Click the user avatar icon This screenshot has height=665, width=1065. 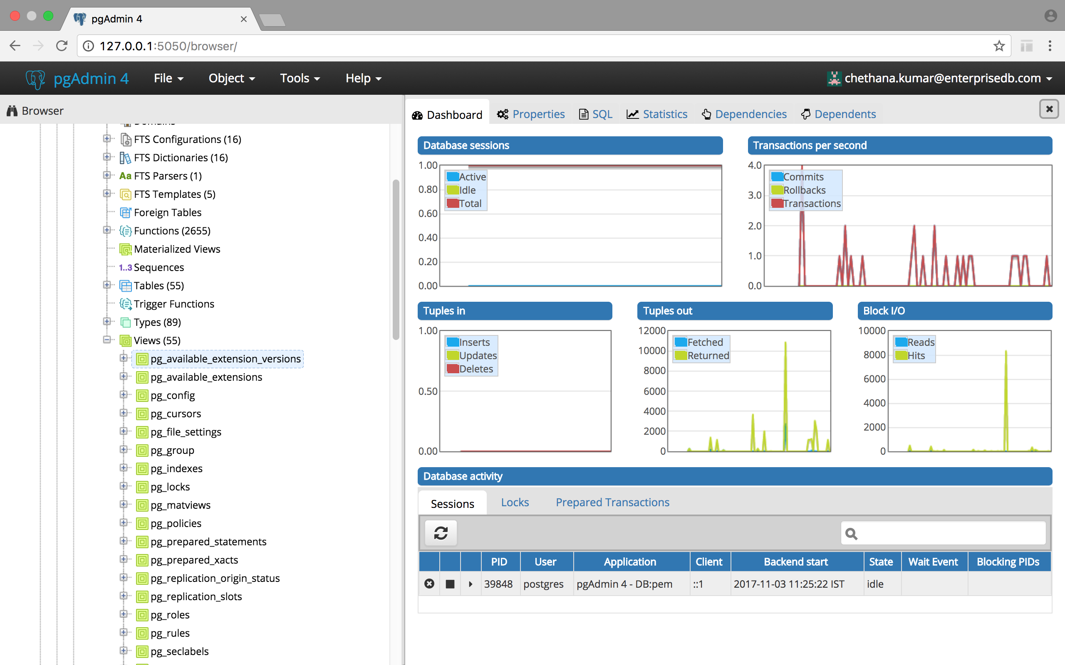(x=834, y=79)
